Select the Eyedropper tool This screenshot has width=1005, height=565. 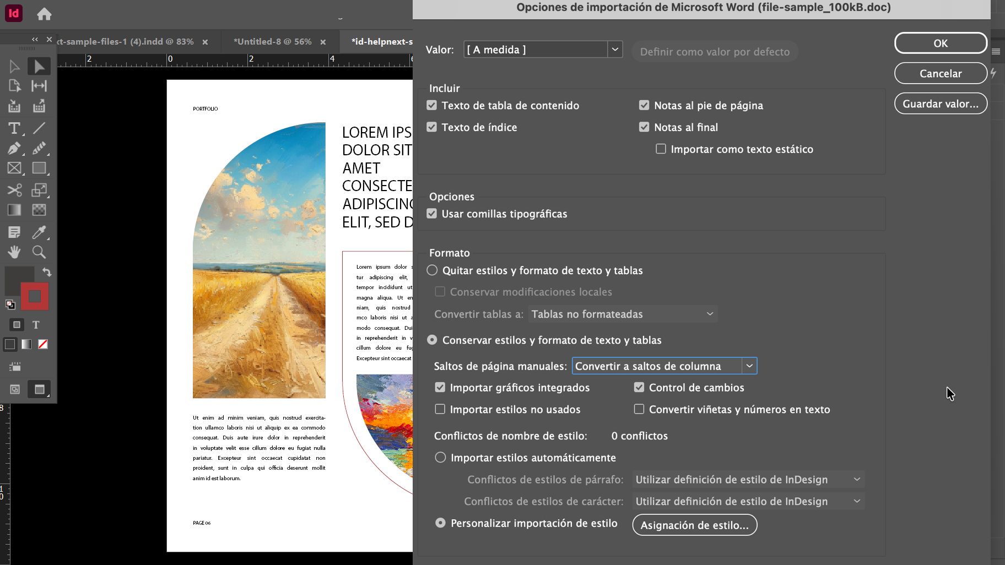pos(39,232)
